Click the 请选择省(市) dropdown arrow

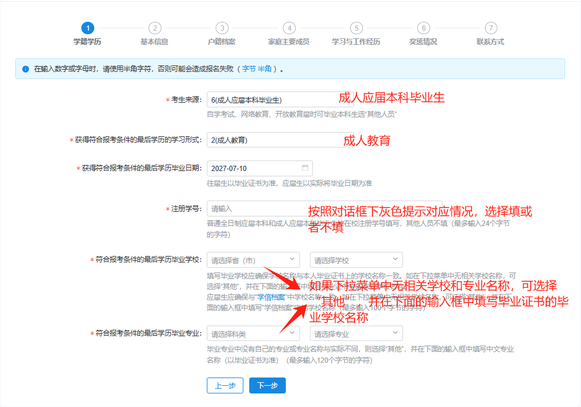292,259
